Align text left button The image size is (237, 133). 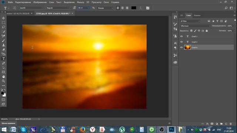click(118, 8)
